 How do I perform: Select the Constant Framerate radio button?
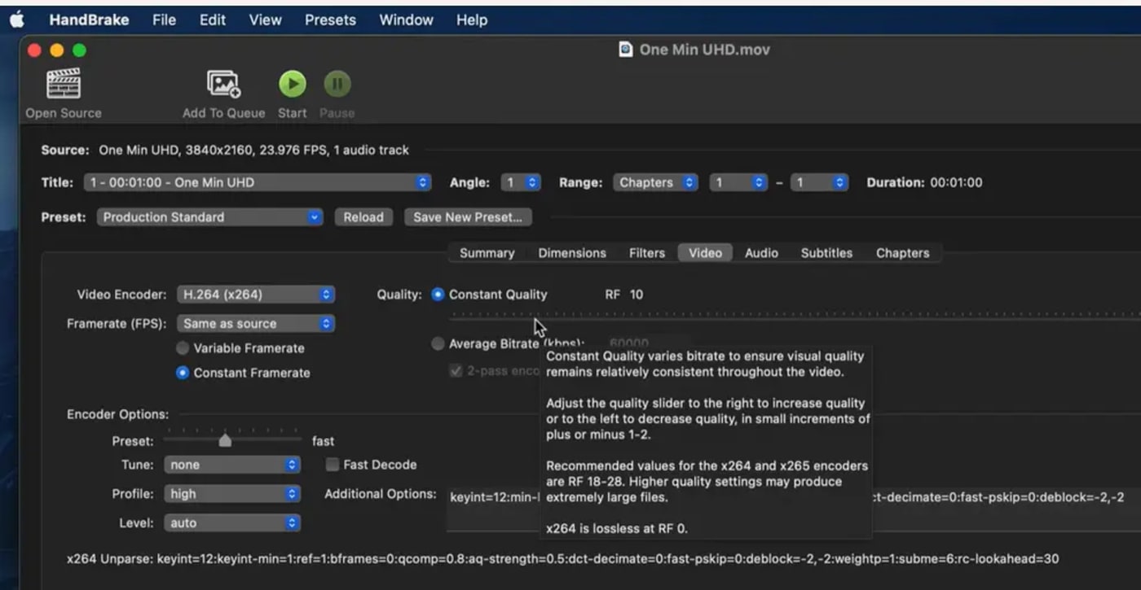[183, 373]
